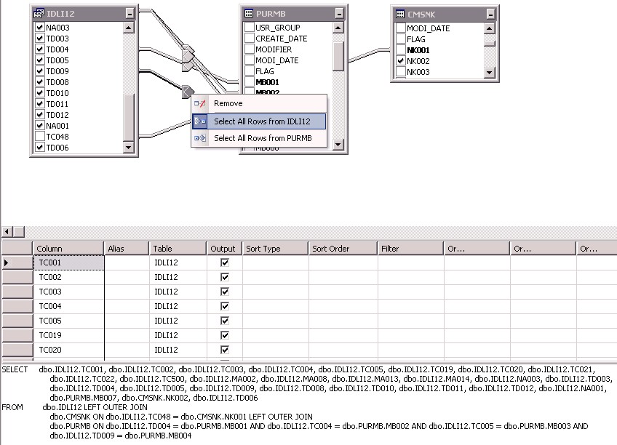This screenshot has height=445, width=617.
Task: Check the USR_GROUP column in PURMB
Action: click(249, 27)
